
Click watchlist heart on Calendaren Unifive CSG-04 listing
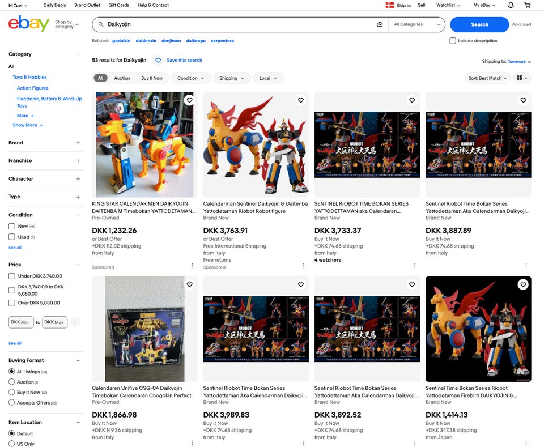tap(189, 285)
